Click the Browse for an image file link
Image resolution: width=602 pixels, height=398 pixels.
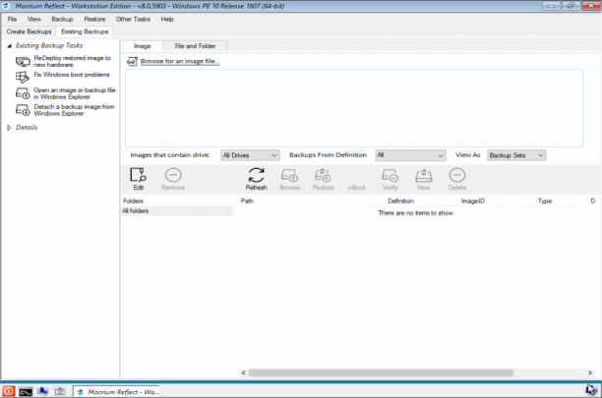pos(180,61)
